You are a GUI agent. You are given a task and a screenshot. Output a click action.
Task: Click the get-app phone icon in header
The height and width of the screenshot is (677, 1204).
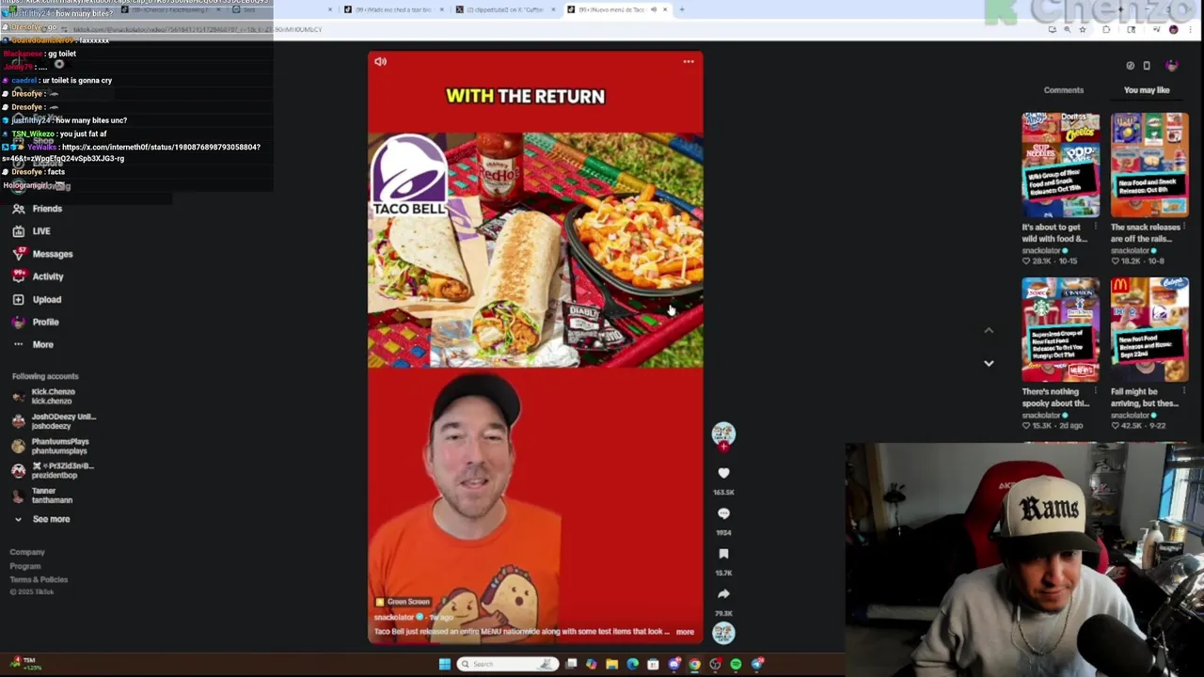pos(1147,65)
